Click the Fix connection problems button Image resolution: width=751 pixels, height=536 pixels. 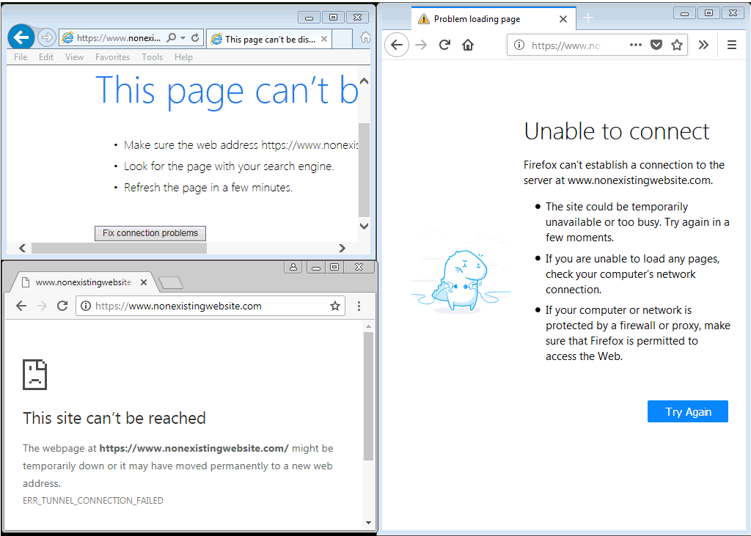pyautogui.click(x=150, y=233)
